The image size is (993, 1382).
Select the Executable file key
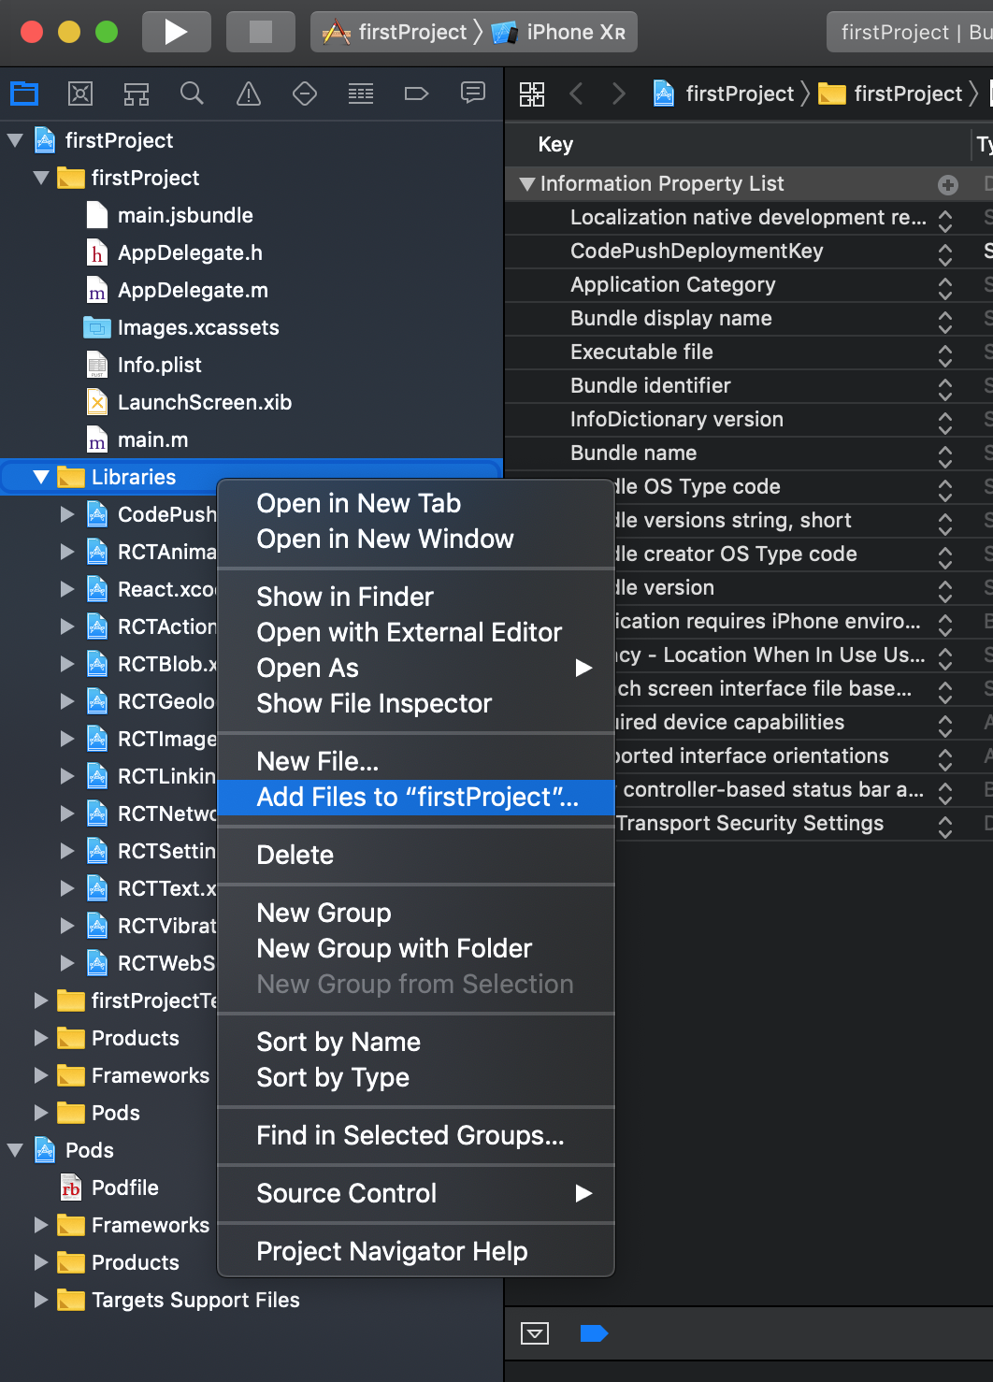(642, 352)
